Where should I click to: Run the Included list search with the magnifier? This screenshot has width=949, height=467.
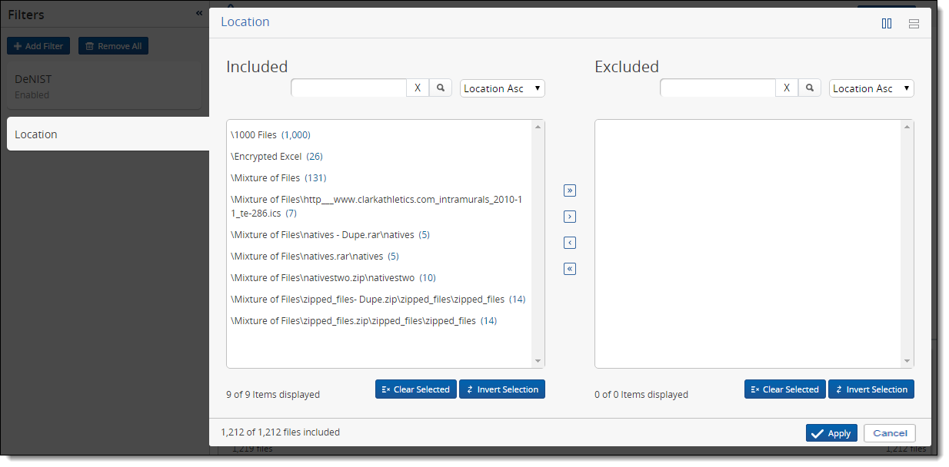440,87
